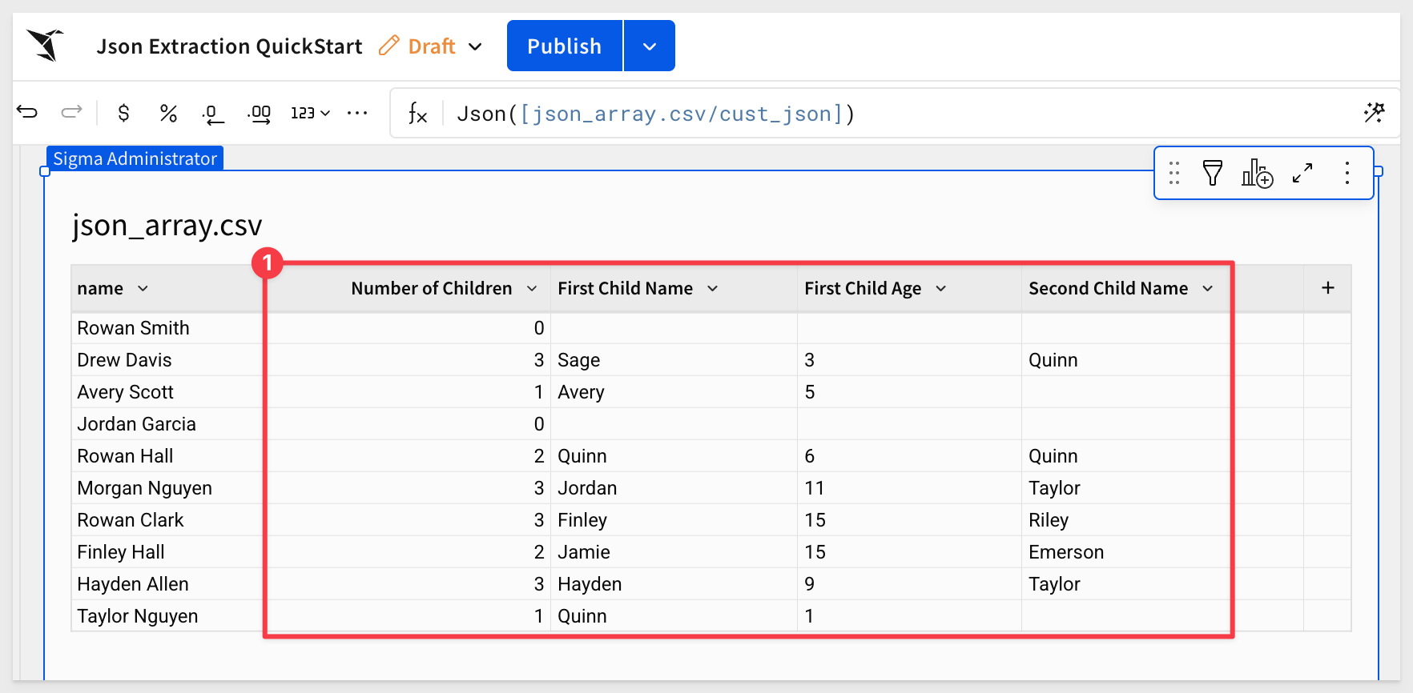
Task: Select the Avery Scott cell
Action: (167, 392)
